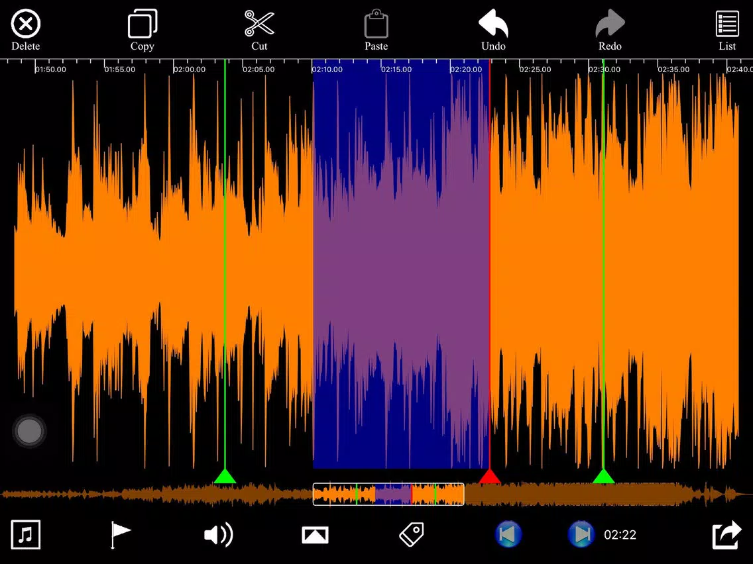Click inside the blue selected waveform region

pyautogui.click(x=401, y=263)
